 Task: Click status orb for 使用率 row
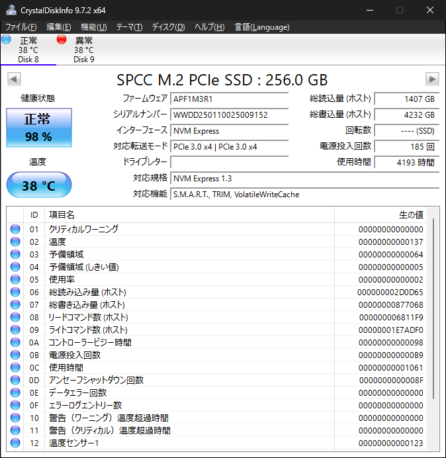[x=15, y=280]
